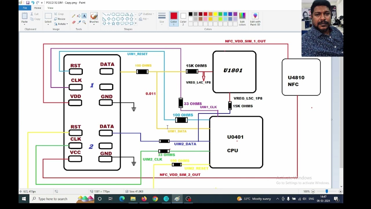Click the Select rectangle icon
371x209 pixels.
point(48,16)
